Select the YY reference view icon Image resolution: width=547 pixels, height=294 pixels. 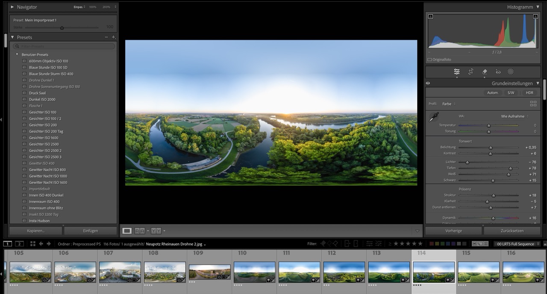click(156, 231)
